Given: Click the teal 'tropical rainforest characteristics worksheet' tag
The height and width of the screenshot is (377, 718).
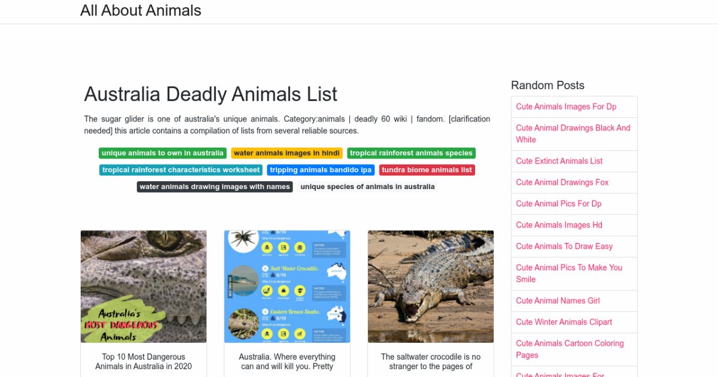Looking at the screenshot, I should [181, 170].
